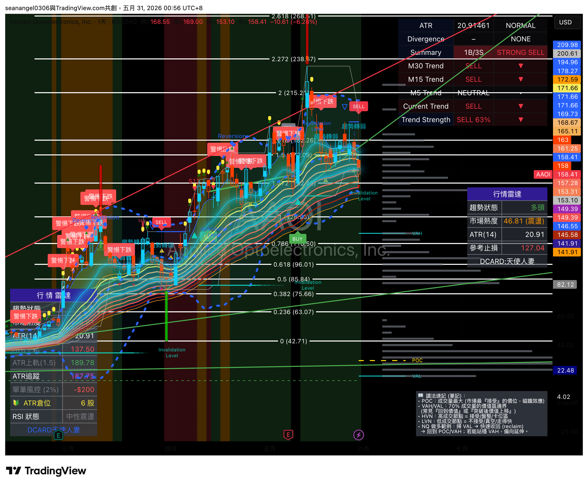Select the STRONG SELL summary cell
This screenshot has width=588, height=486.
tap(520, 52)
